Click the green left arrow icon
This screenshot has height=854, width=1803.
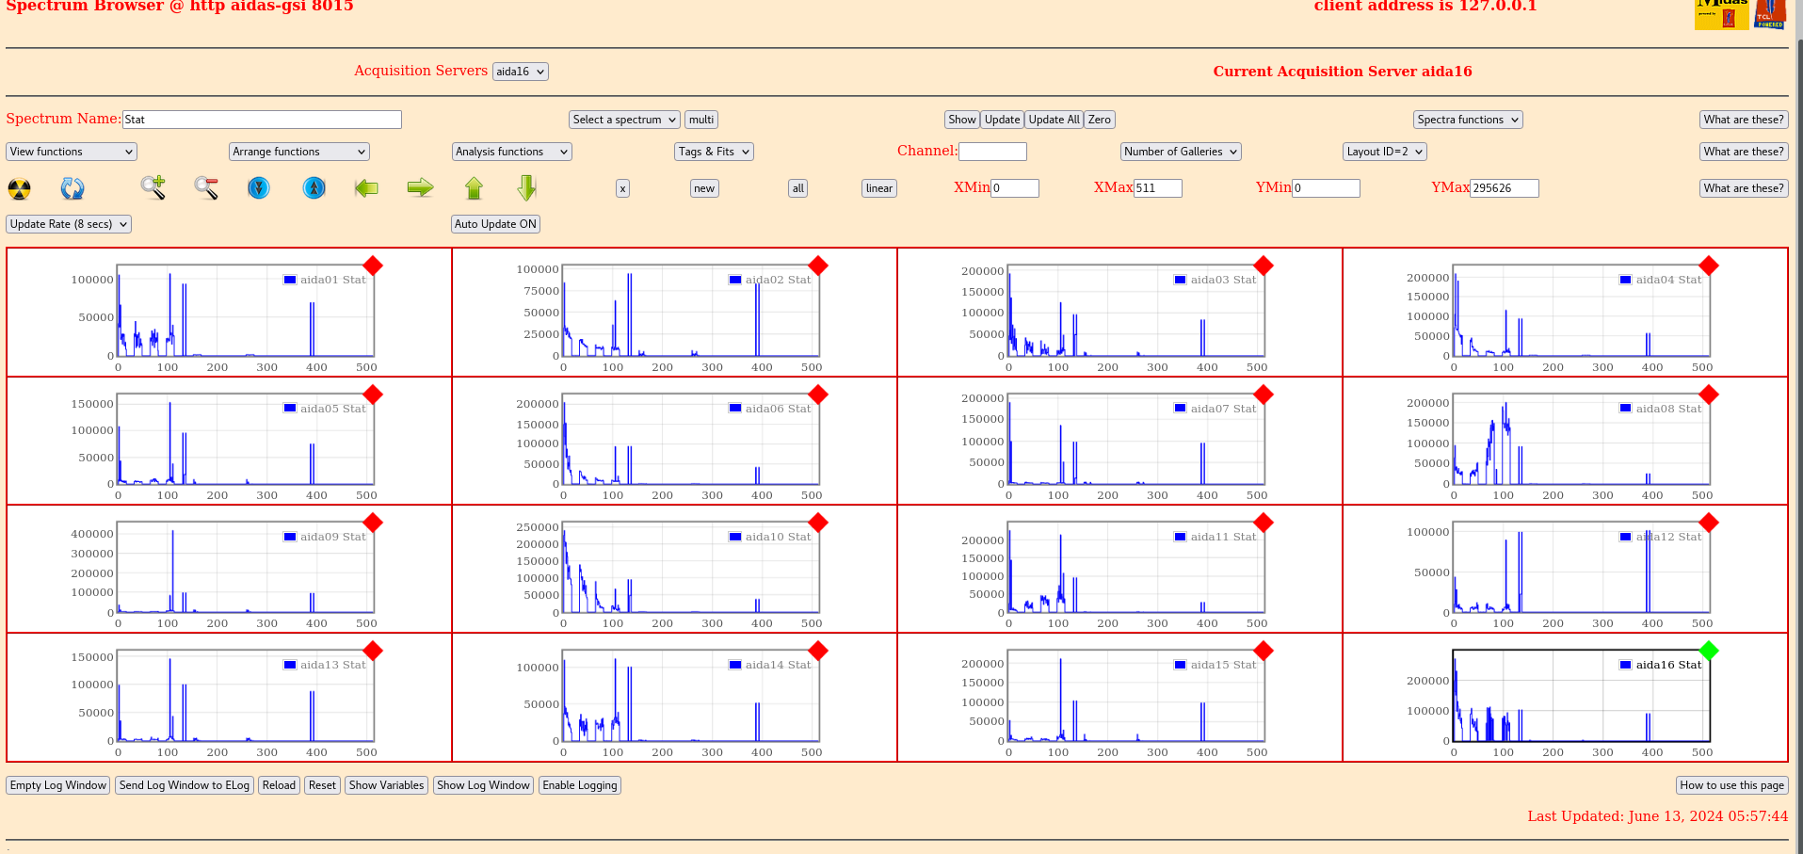[366, 188]
